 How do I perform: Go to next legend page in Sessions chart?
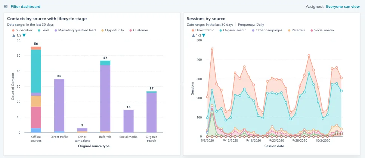(204, 35)
